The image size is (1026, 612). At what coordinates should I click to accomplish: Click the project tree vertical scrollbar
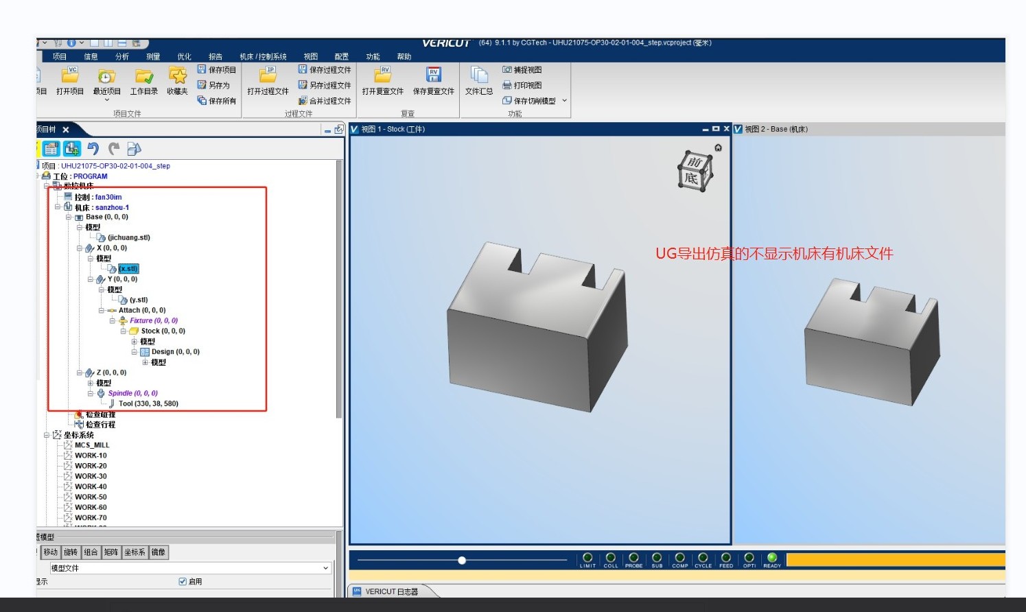pyautogui.click(x=339, y=289)
